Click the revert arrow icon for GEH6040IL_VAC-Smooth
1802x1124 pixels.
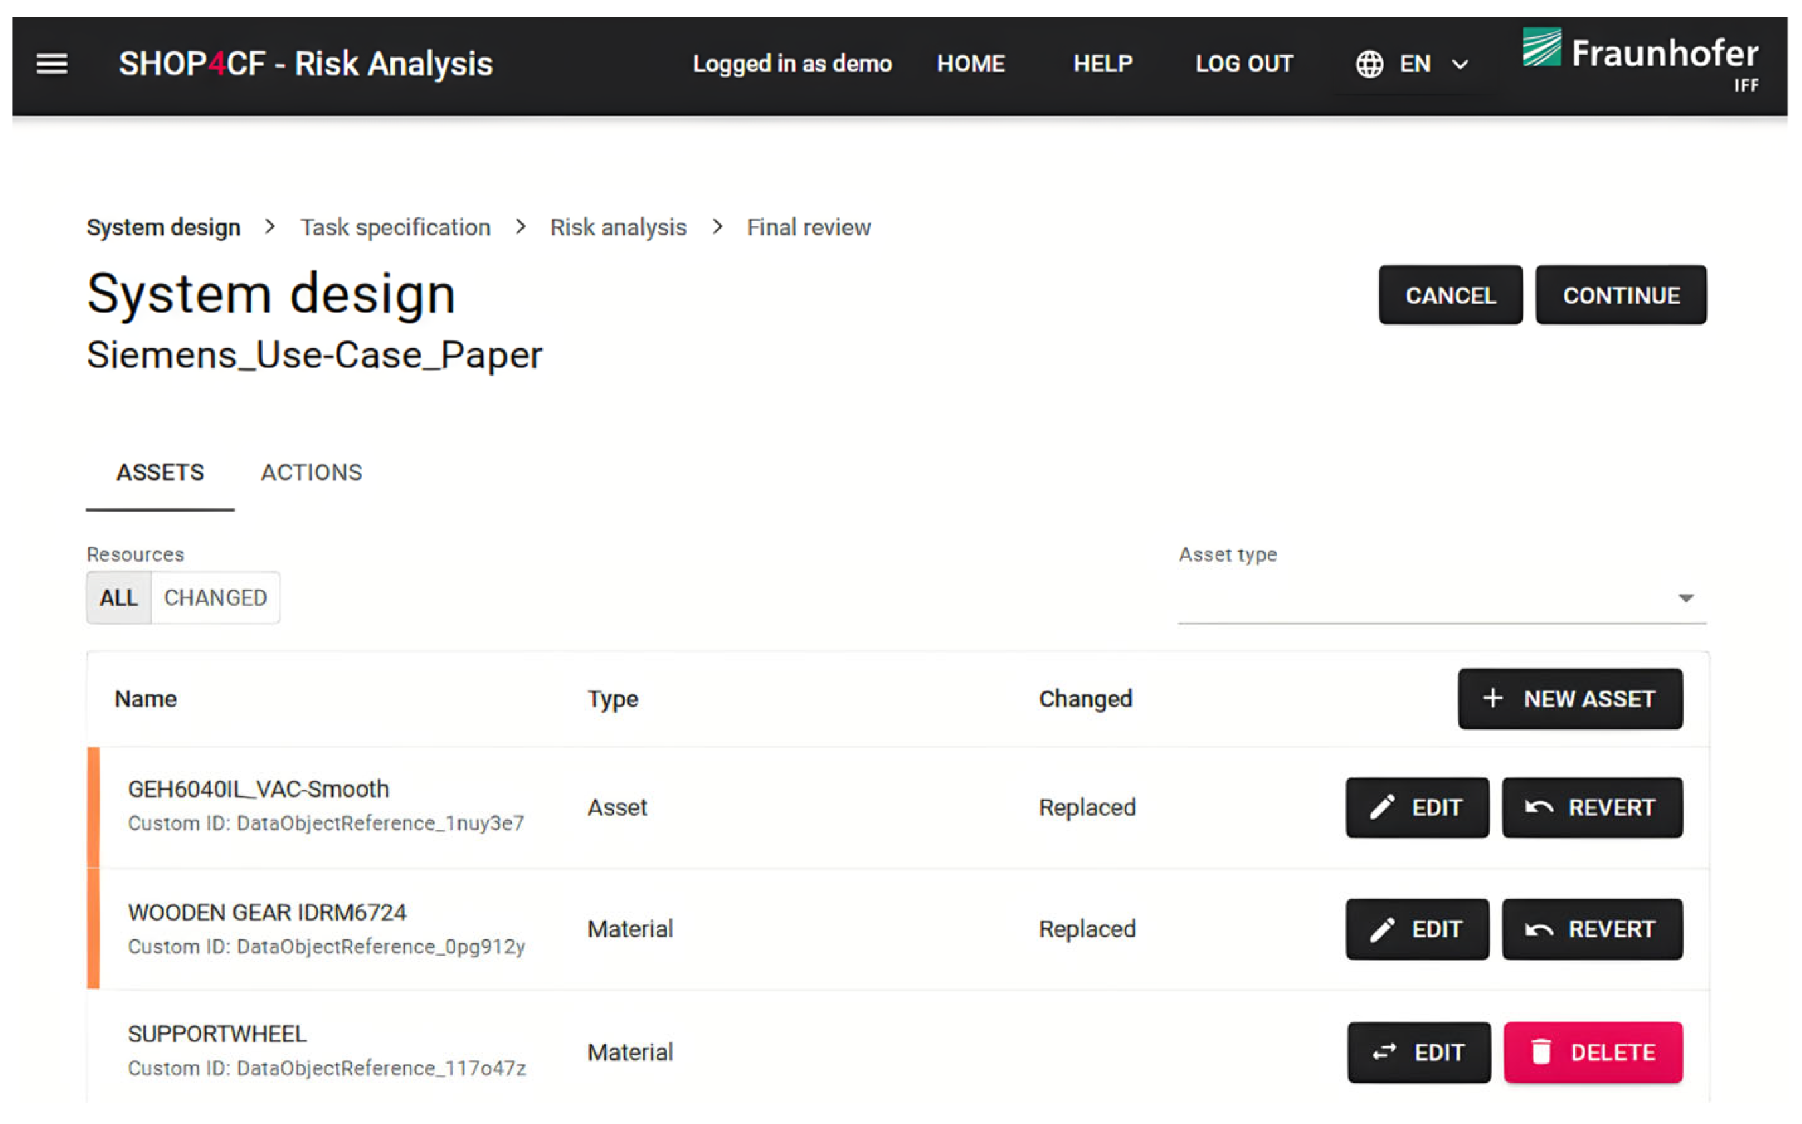[x=1539, y=808]
